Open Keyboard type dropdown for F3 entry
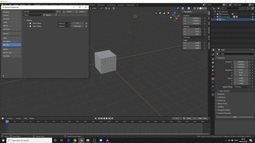255x143 pixels. (x=64, y=23)
